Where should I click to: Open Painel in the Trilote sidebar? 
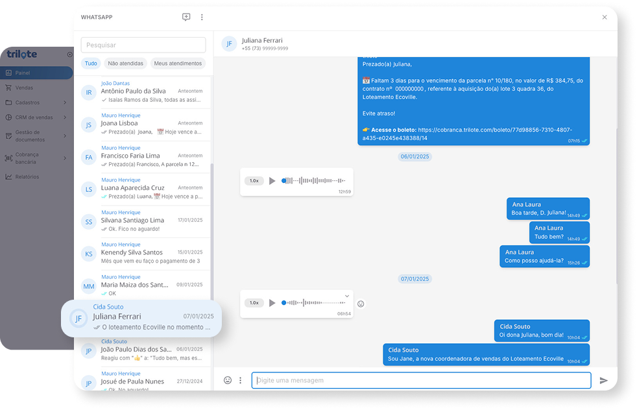[x=36, y=73]
